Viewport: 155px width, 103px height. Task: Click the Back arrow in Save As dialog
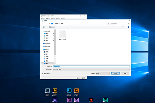point(43,24)
